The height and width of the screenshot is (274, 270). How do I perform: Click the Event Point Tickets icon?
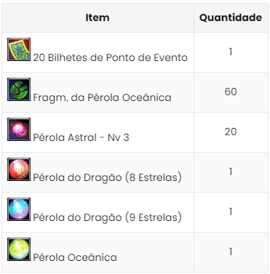coord(19,49)
